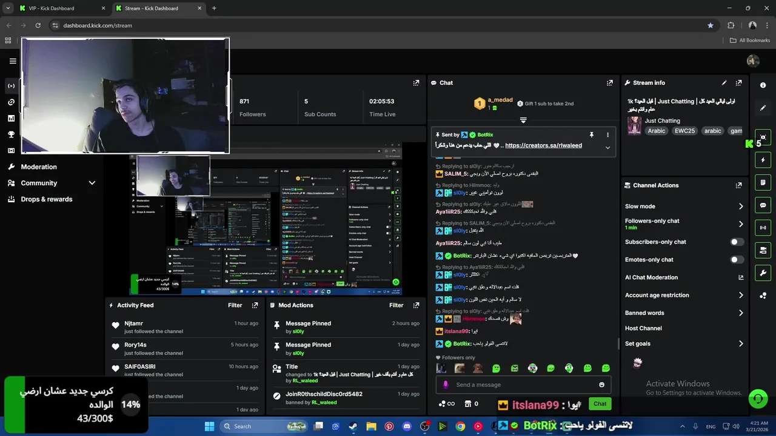The width and height of the screenshot is (776, 436).
Task: Open browser extensions puzzle icon
Action: pyautogui.click(x=731, y=25)
